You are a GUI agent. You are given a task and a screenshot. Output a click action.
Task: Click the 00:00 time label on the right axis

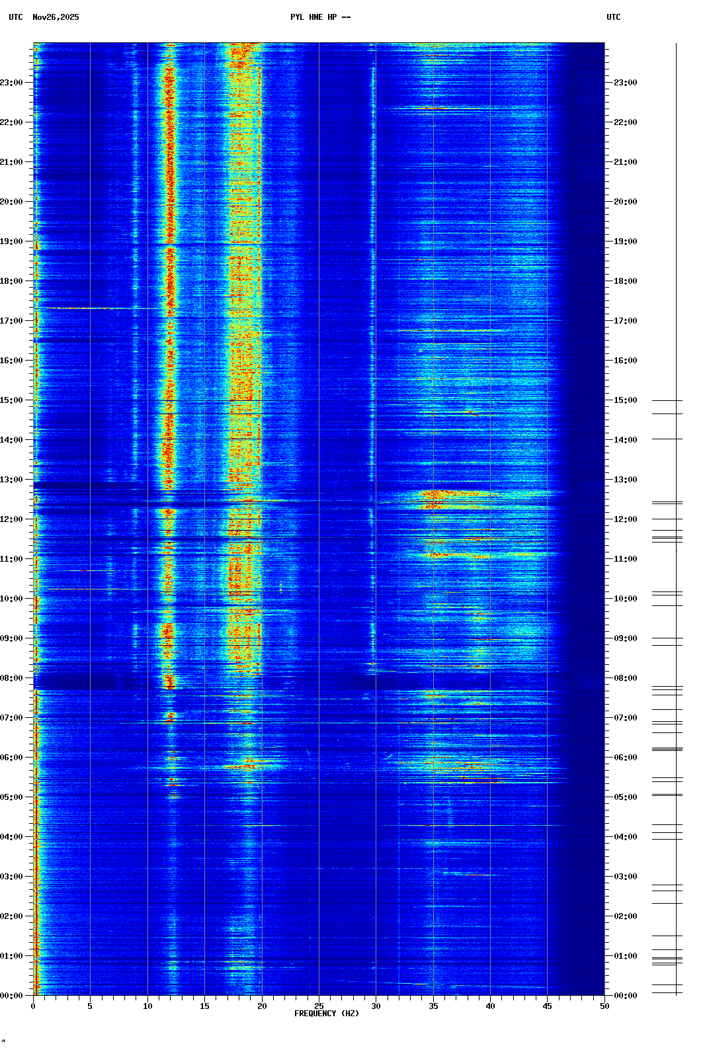[625, 996]
